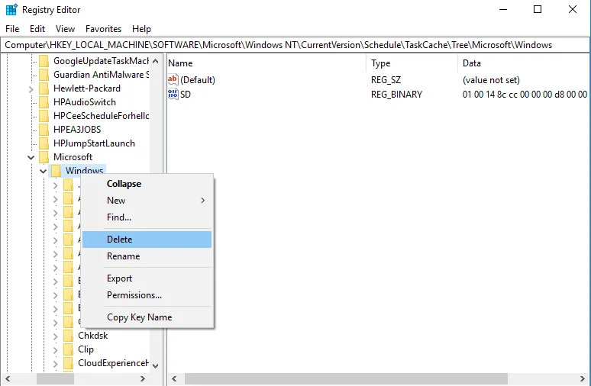Click values pane horizontal scrollbar thumb
Image resolution: width=591 pixels, height=386 pixels.
point(346,379)
